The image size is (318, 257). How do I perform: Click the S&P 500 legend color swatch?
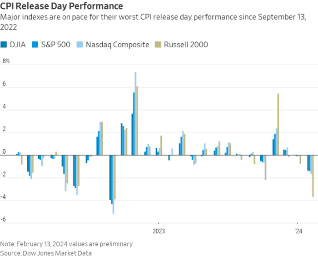[35, 45]
